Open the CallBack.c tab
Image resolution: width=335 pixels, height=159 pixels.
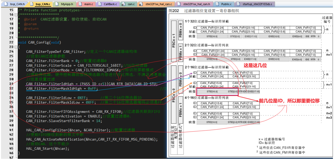pyautogui.click(x=107, y=4)
